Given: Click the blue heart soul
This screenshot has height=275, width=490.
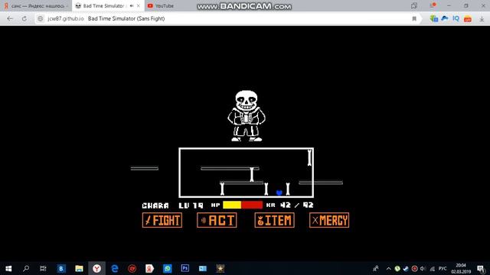Looking at the screenshot, I should coord(279,192).
